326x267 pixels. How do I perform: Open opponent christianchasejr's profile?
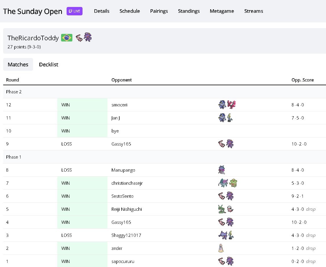click(127, 183)
